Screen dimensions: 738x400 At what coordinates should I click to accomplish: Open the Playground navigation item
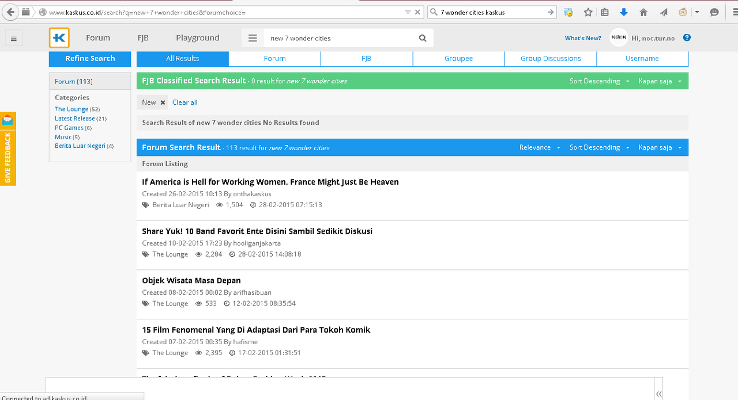click(198, 38)
